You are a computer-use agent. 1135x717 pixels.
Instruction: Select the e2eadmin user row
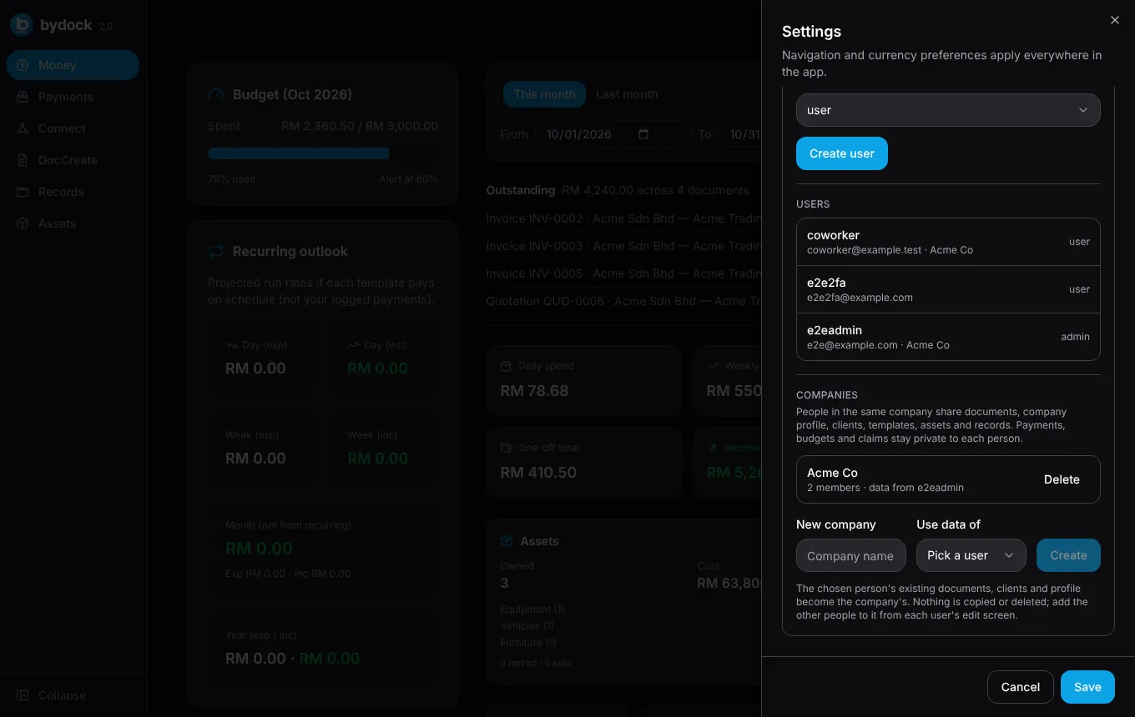point(948,337)
